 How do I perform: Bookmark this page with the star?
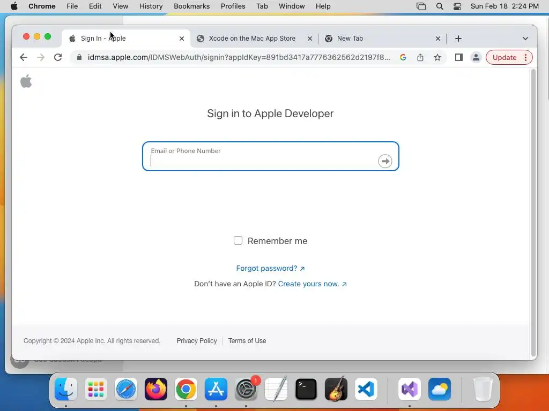pos(437,57)
